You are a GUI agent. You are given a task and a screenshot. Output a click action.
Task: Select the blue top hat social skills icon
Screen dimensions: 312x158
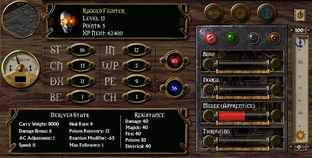[253, 38]
